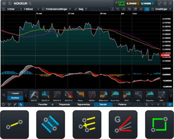Click the pencil edit icon
The width and height of the screenshot is (174, 139).
pyautogui.click(x=15, y=104)
